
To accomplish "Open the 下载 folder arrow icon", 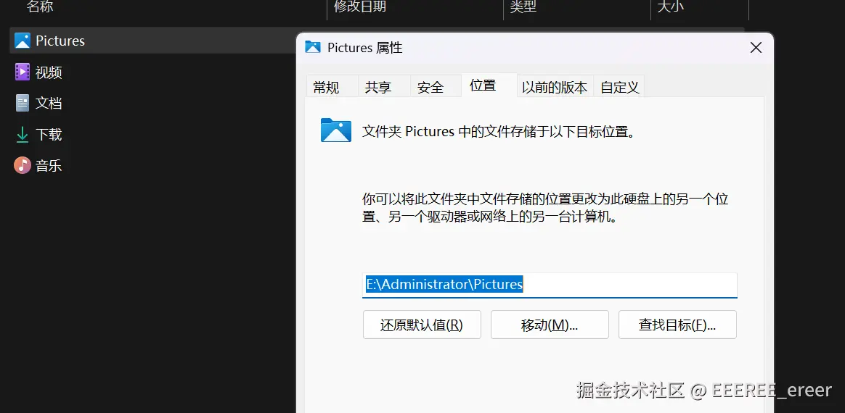I will tap(22, 135).
